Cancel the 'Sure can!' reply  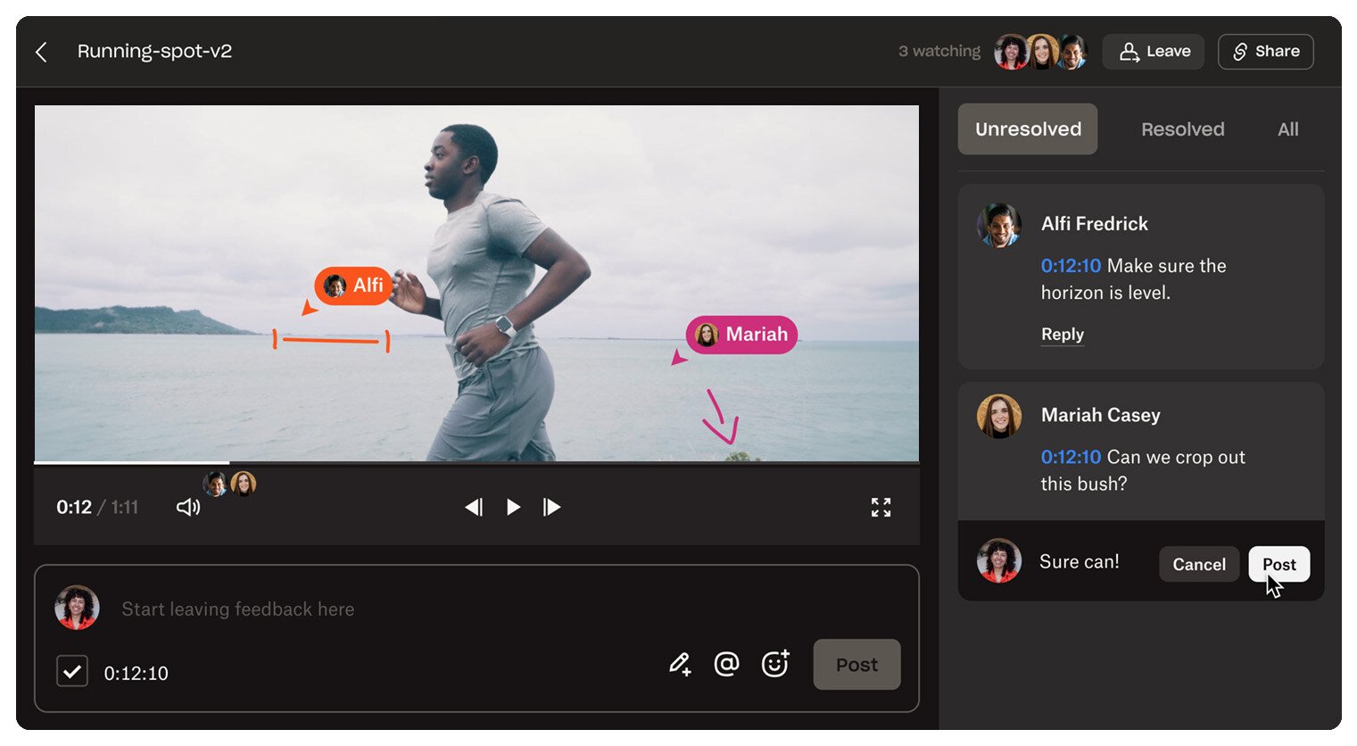point(1198,564)
